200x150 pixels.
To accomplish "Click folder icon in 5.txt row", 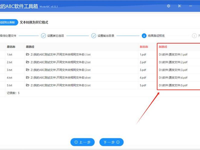I will (27, 85).
